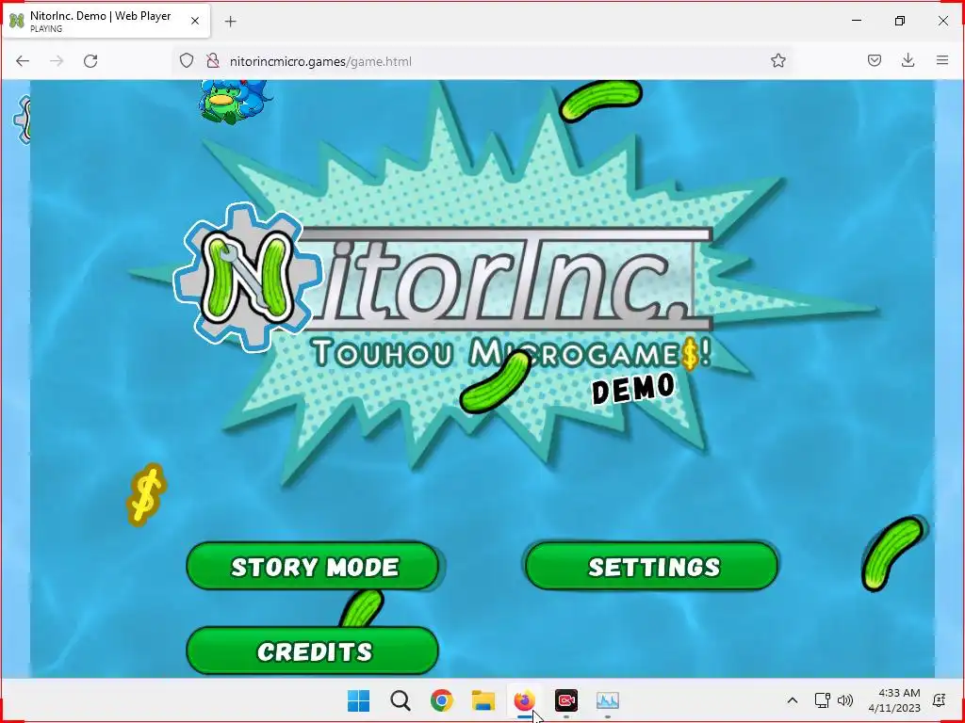Open the Firefox application menu
Screen dimensions: 965x723
(942, 60)
